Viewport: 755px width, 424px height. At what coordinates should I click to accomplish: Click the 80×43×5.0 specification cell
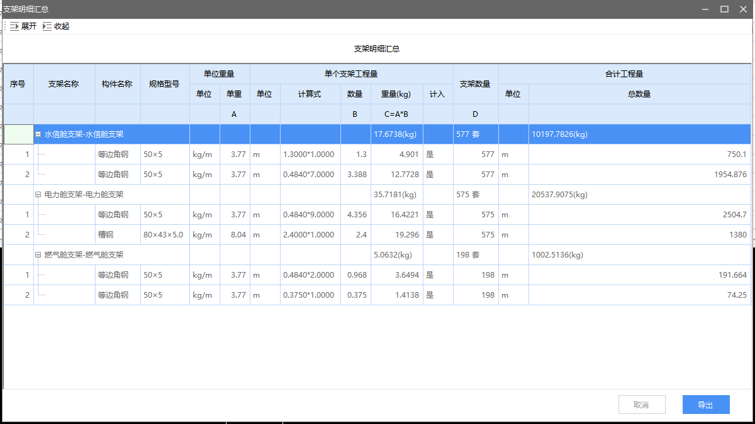pyautogui.click(x=164, y=235)
